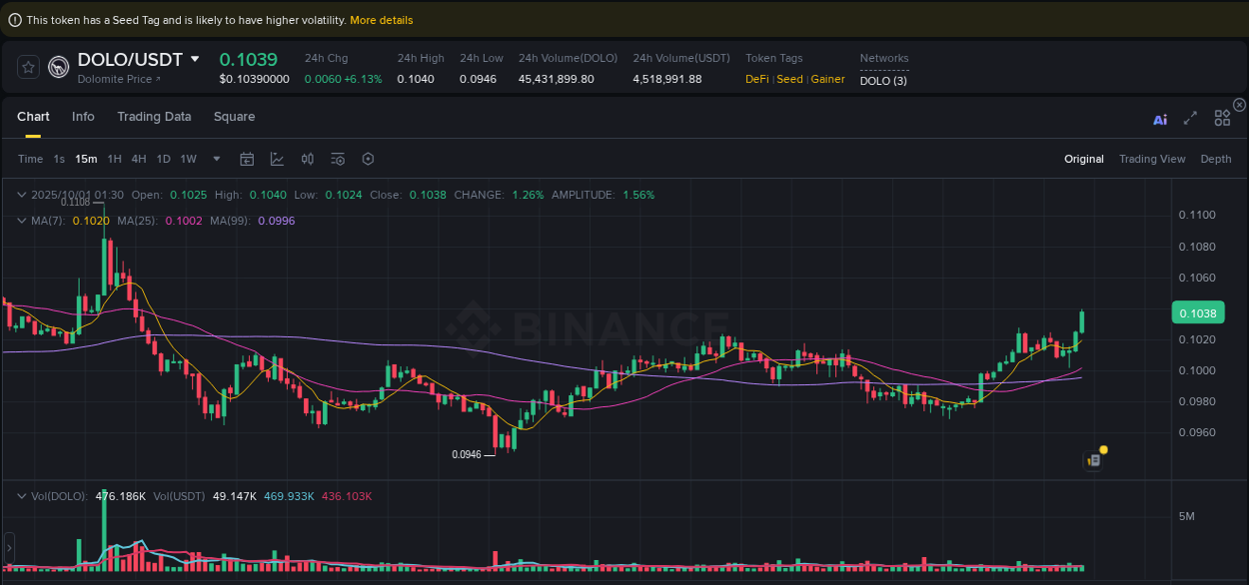Collapse the MA indicator row
The image size is (1249, 585).
(21, 221)
